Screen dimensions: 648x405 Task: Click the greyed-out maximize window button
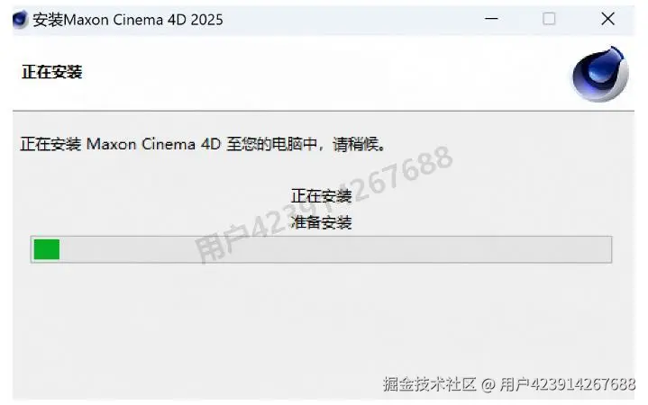click(549, 19)
